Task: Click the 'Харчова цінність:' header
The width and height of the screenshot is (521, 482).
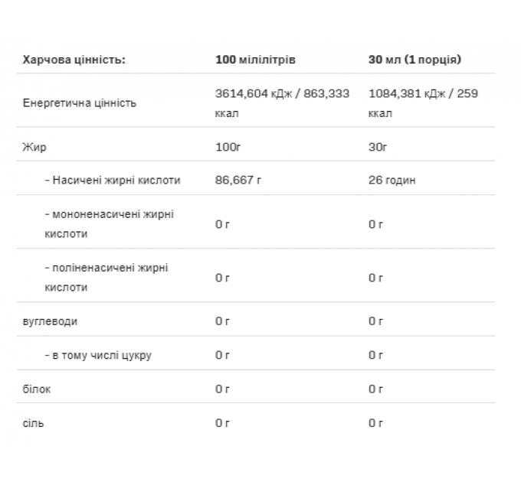Action: (74, 60)
